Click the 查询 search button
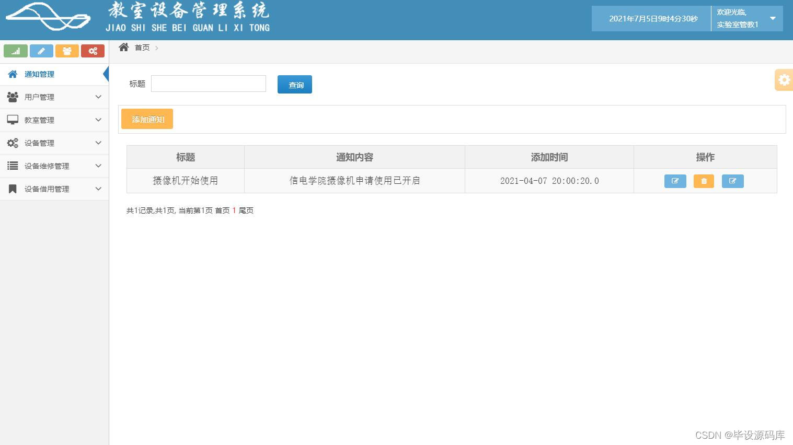The image size is (793, 445). click(295, 85)
